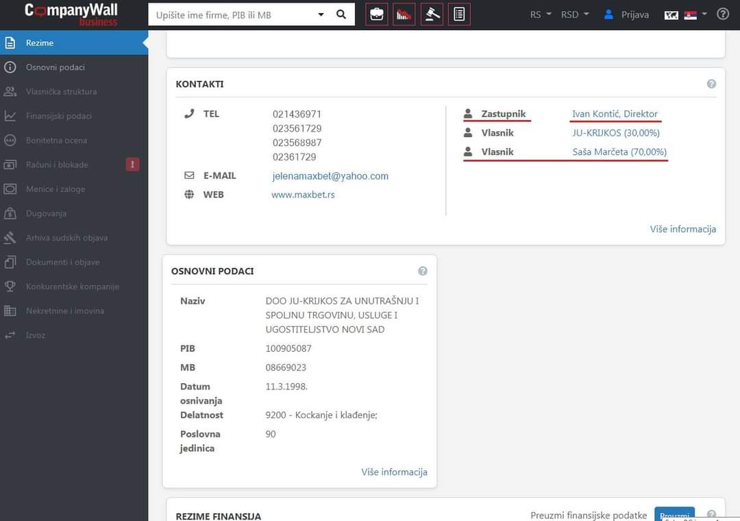This screenshot has height=521, width=740.
Task: Open the gavel court icon in top bar
Action: (x=432, y=14)
